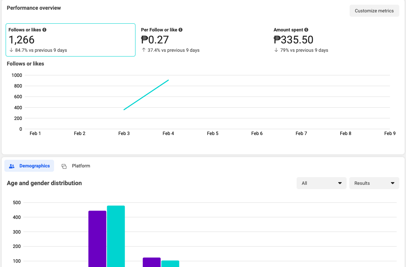Click the teal line in follows chart
This screenshot has height=267, width=406.
[x=146, y=95]
